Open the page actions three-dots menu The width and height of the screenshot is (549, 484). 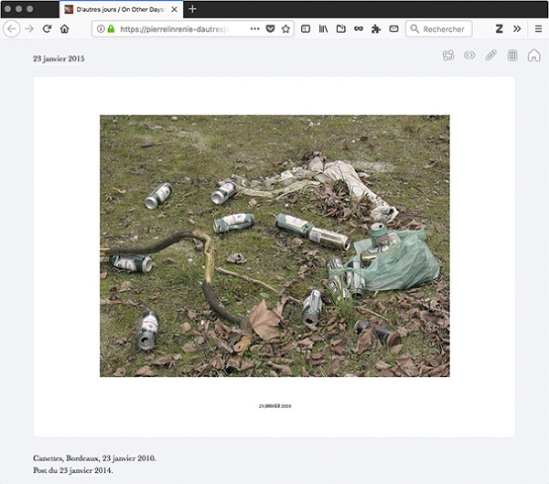(x=254, y=29)
